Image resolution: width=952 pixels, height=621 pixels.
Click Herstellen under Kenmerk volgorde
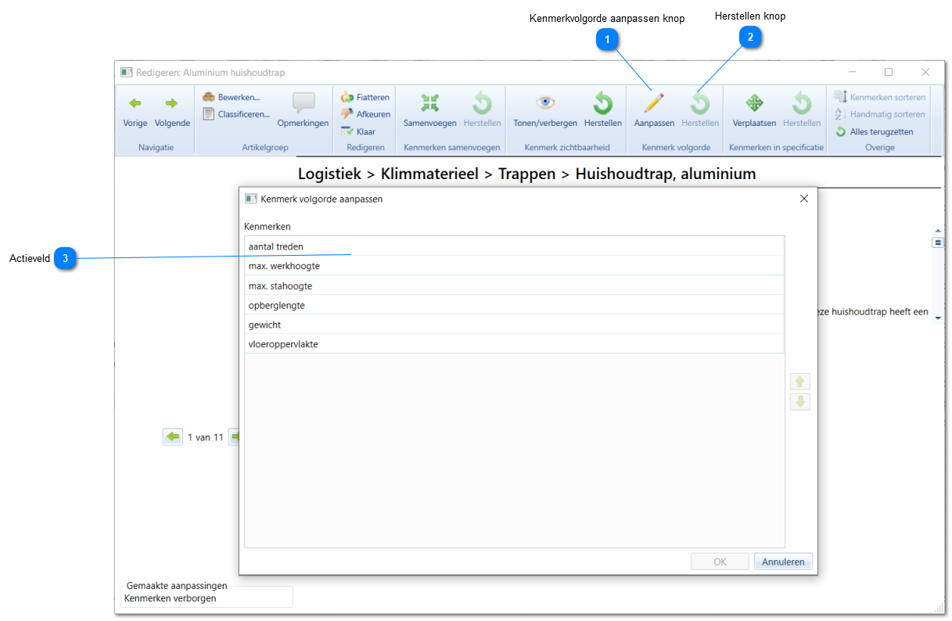700,111
